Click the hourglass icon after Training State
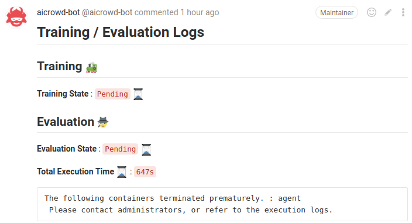412x223 pixels. pos(138,94)
